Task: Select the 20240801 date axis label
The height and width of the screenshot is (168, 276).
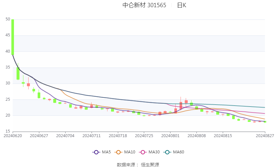Action: 170,136
